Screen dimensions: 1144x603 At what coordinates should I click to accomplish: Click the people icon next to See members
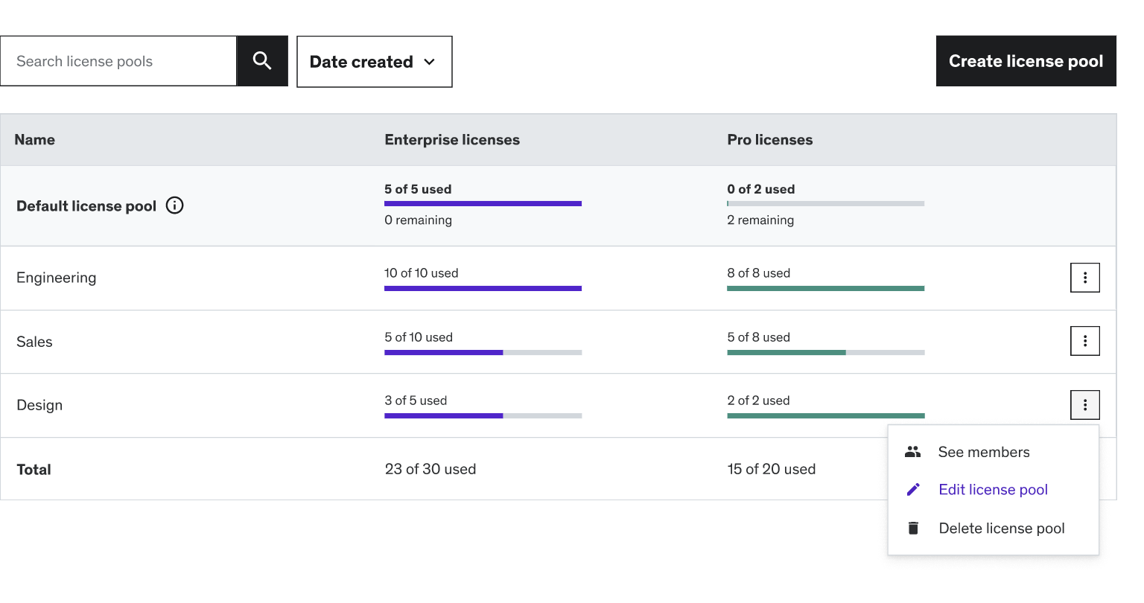click(x=913, y=452)
